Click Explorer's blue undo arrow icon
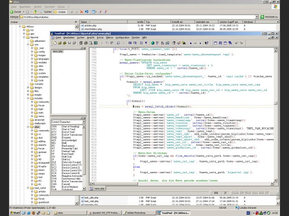Image resolution: width=289 pixels, height=216 pixels. point(86,12)
